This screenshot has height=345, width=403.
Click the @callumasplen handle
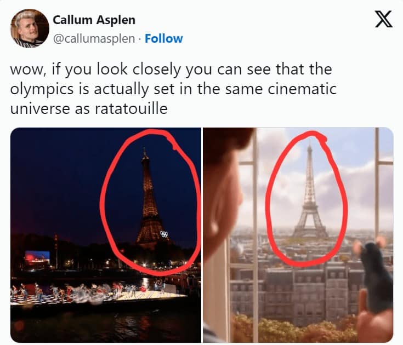94,39
